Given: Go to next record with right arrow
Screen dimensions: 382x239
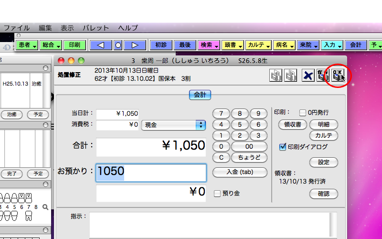Looking at the screenshot, I should [135, 45].
